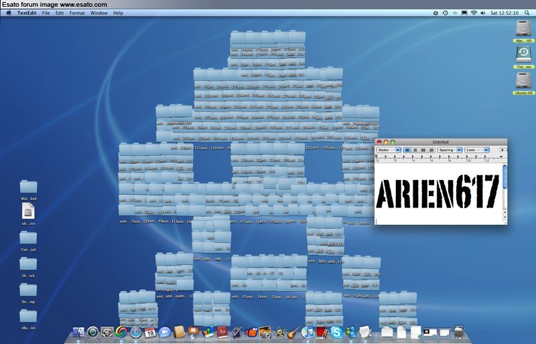Select the ub...iso disk image file
This screenshot has width=536, height=344.
pos(28,214)
